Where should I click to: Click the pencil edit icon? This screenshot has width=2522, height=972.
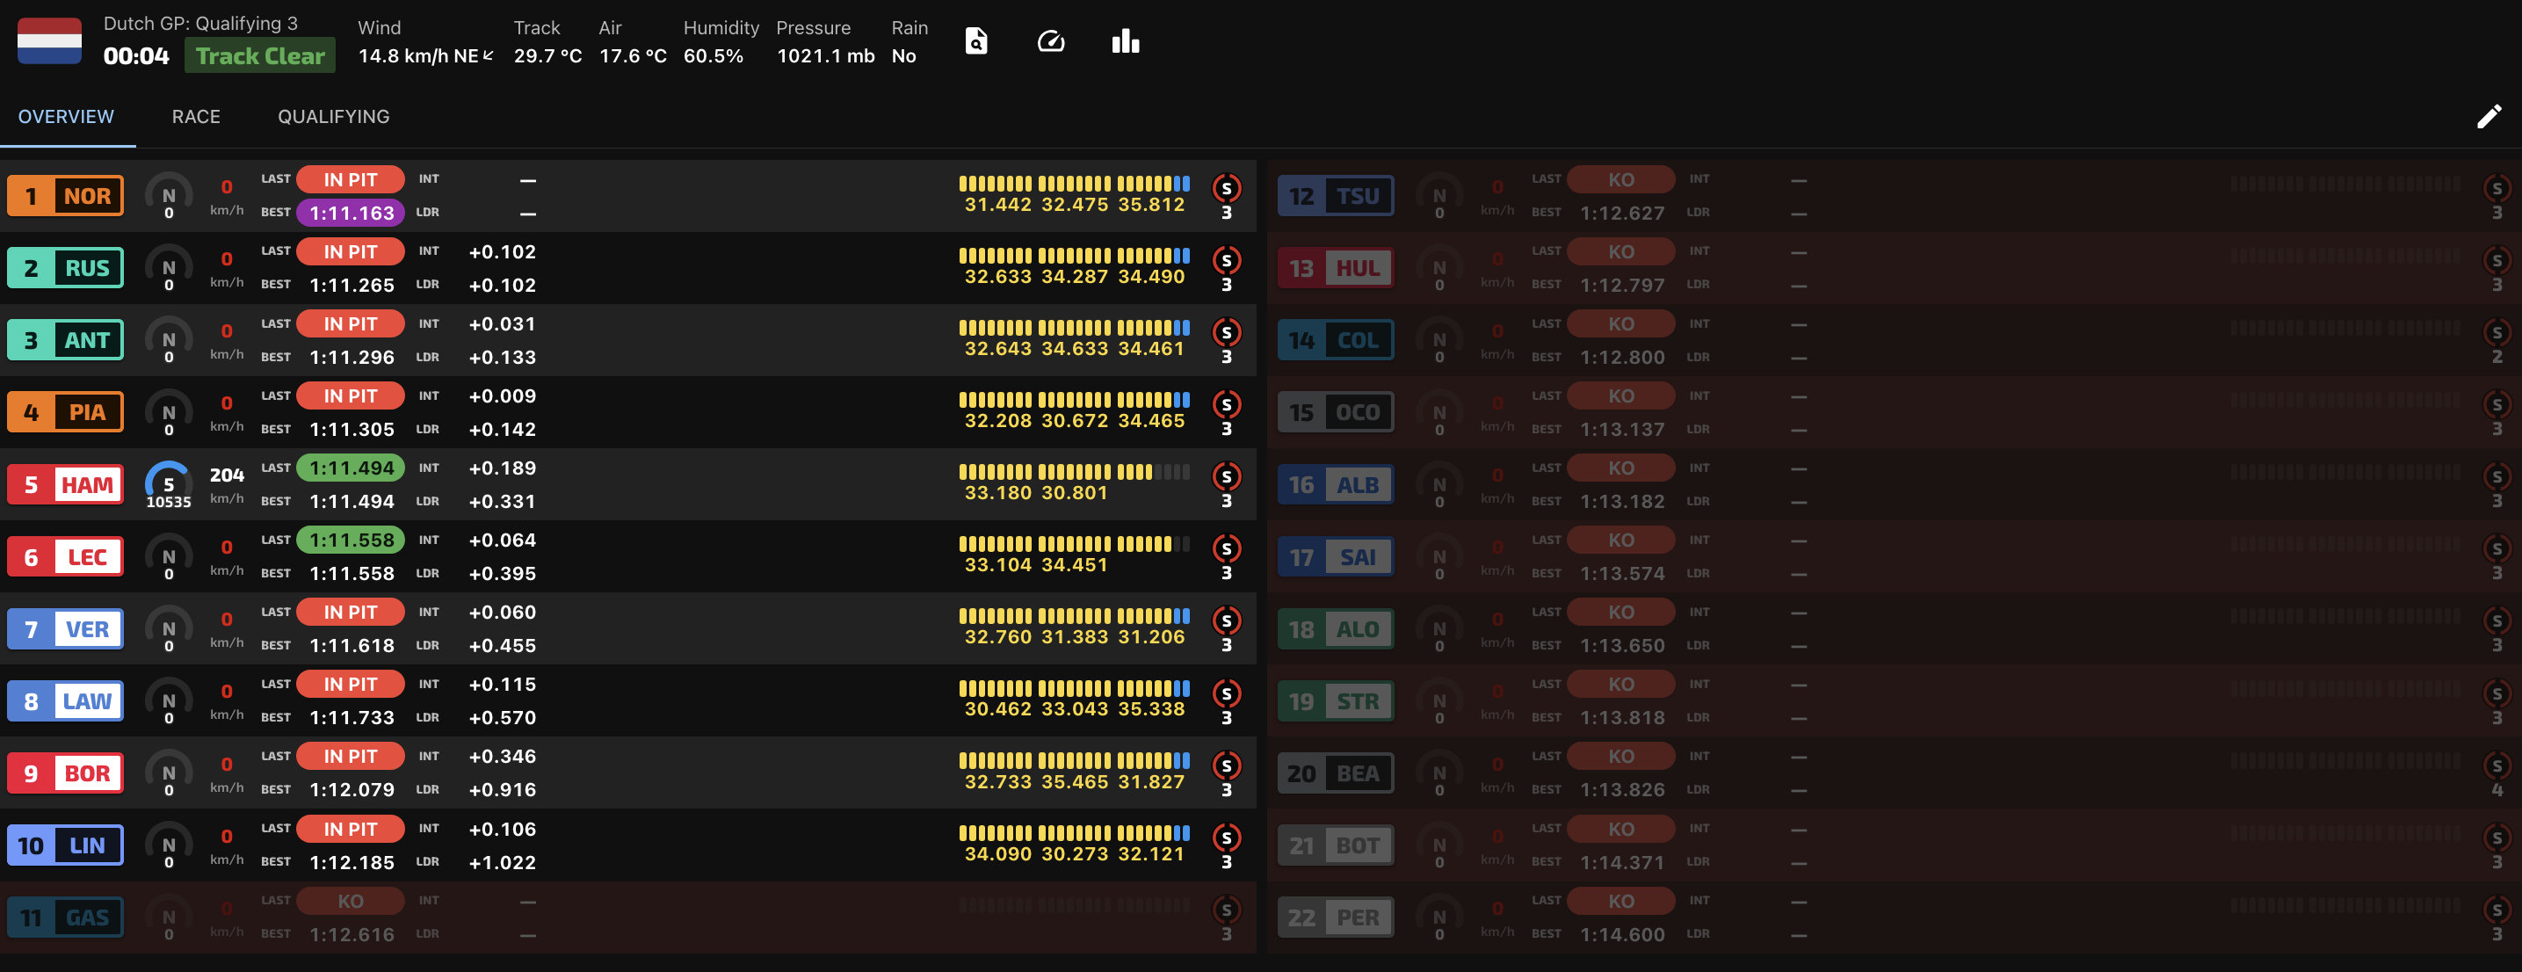pyautogui.click(x=2489, y=117)
